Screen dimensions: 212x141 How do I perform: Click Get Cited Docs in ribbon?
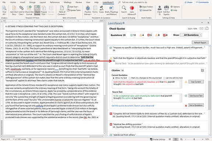(14, 11)
